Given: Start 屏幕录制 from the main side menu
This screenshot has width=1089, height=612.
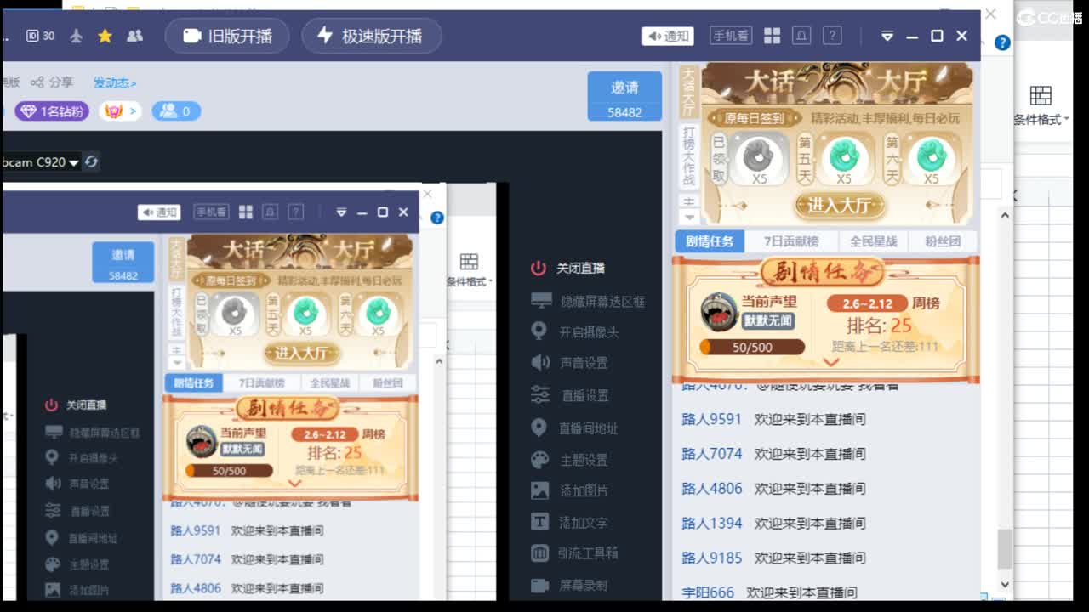Looking at the screenshot, I should coord(569,585).
